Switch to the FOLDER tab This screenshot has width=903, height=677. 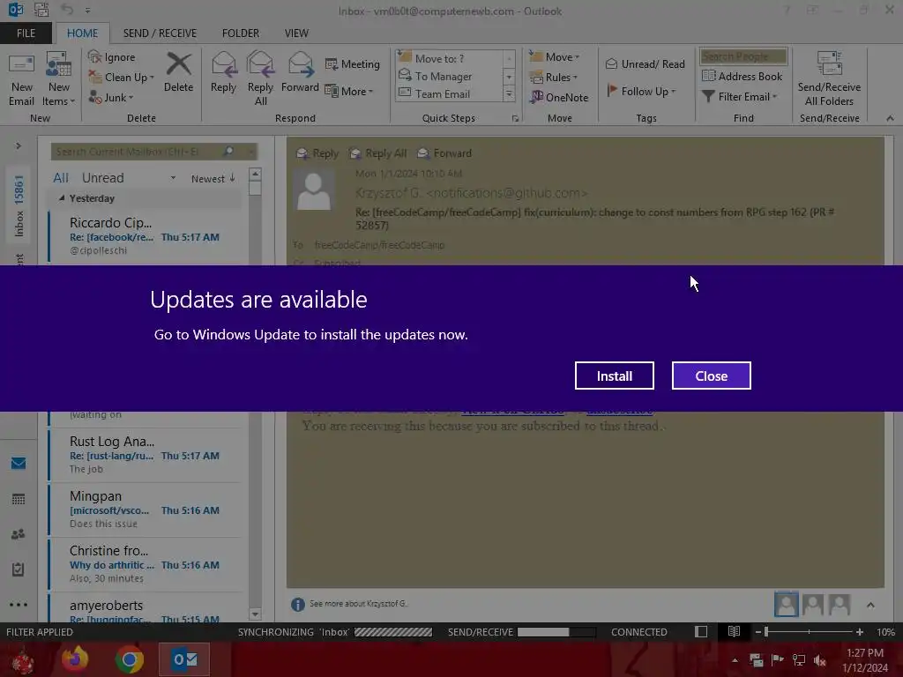[x=241, y=33]
